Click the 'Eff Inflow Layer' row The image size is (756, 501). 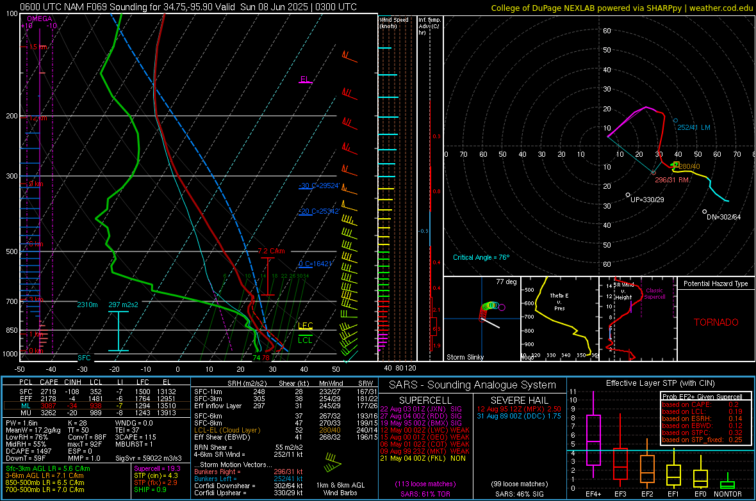(286, 406)
